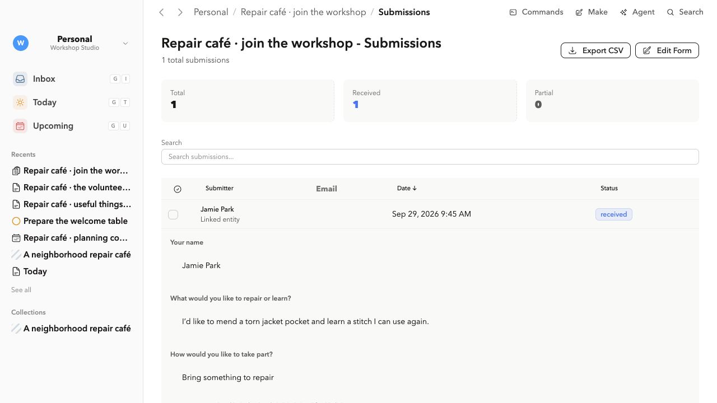Open the Commands terminal icon
This screenshot has height=403, width=717.
(513, 12)
